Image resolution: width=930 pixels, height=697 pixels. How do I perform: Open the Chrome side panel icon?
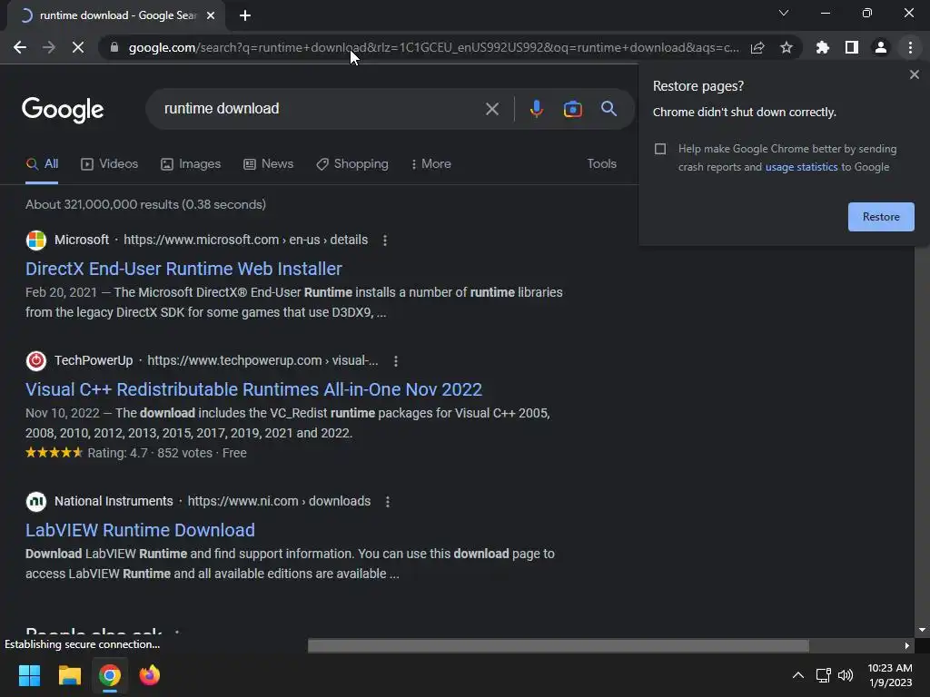click(x=852, y=47)
